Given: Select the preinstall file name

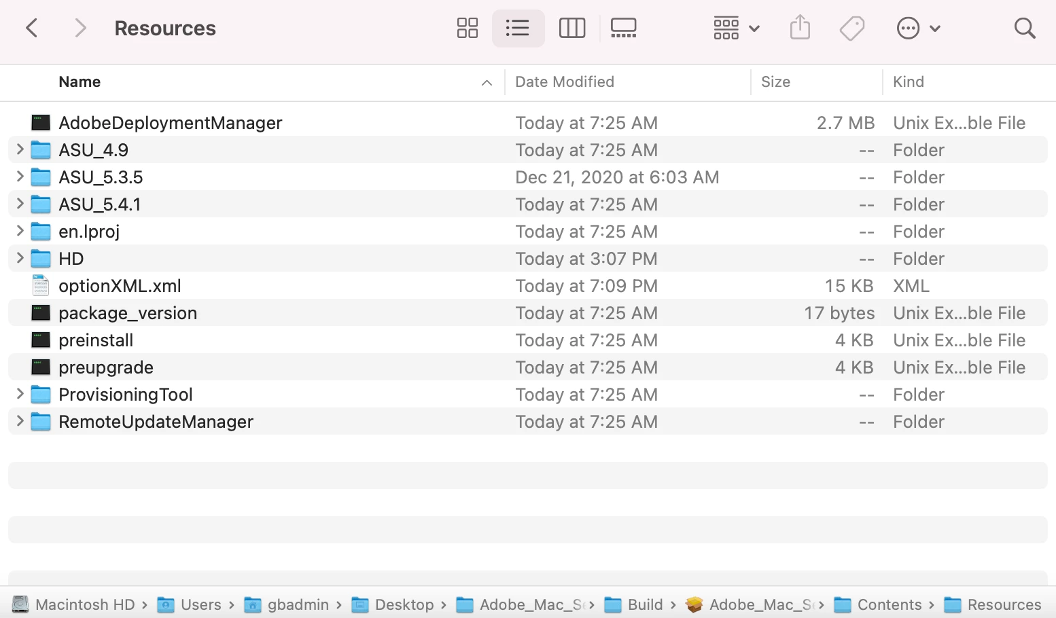Looking at the screenshot, I should pos(96,340).
